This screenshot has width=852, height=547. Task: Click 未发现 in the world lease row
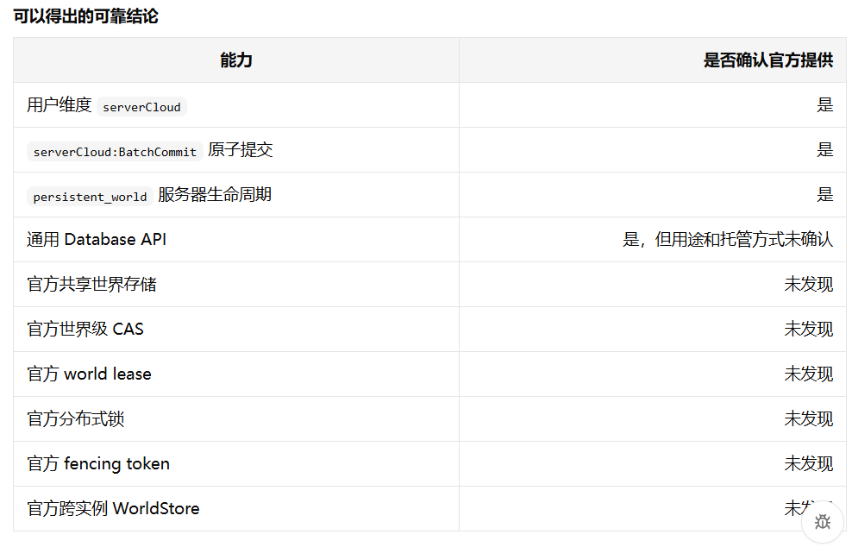pos(809,374)
